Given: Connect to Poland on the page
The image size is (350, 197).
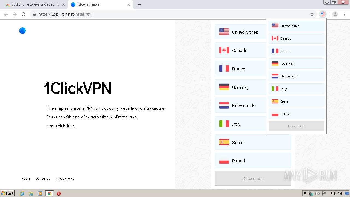Looking at the screenshot, I should coord(253,161).
